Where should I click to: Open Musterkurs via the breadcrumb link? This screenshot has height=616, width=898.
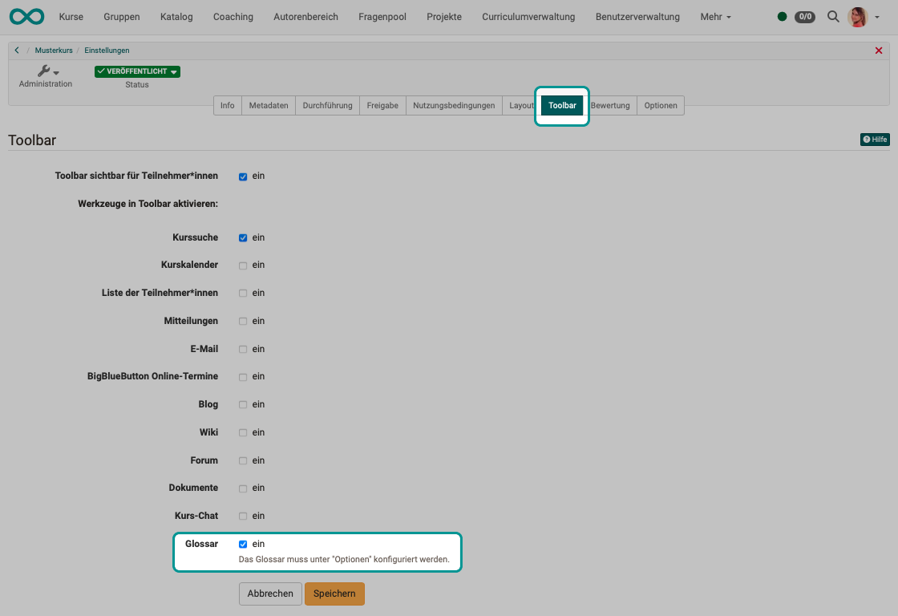point(54,50)
